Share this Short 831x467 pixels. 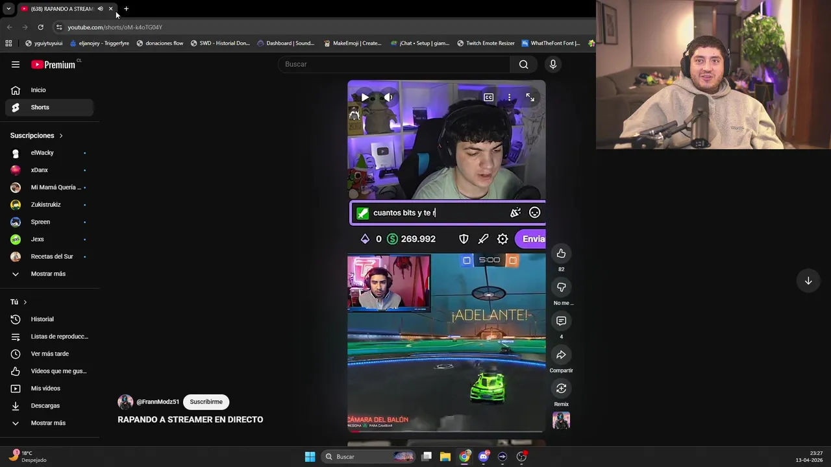tap(561, 355)
